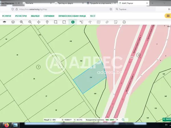Open the ТЕСТ menu
The height and width of the screenshot is (128, 171).
tap(93, 16)
